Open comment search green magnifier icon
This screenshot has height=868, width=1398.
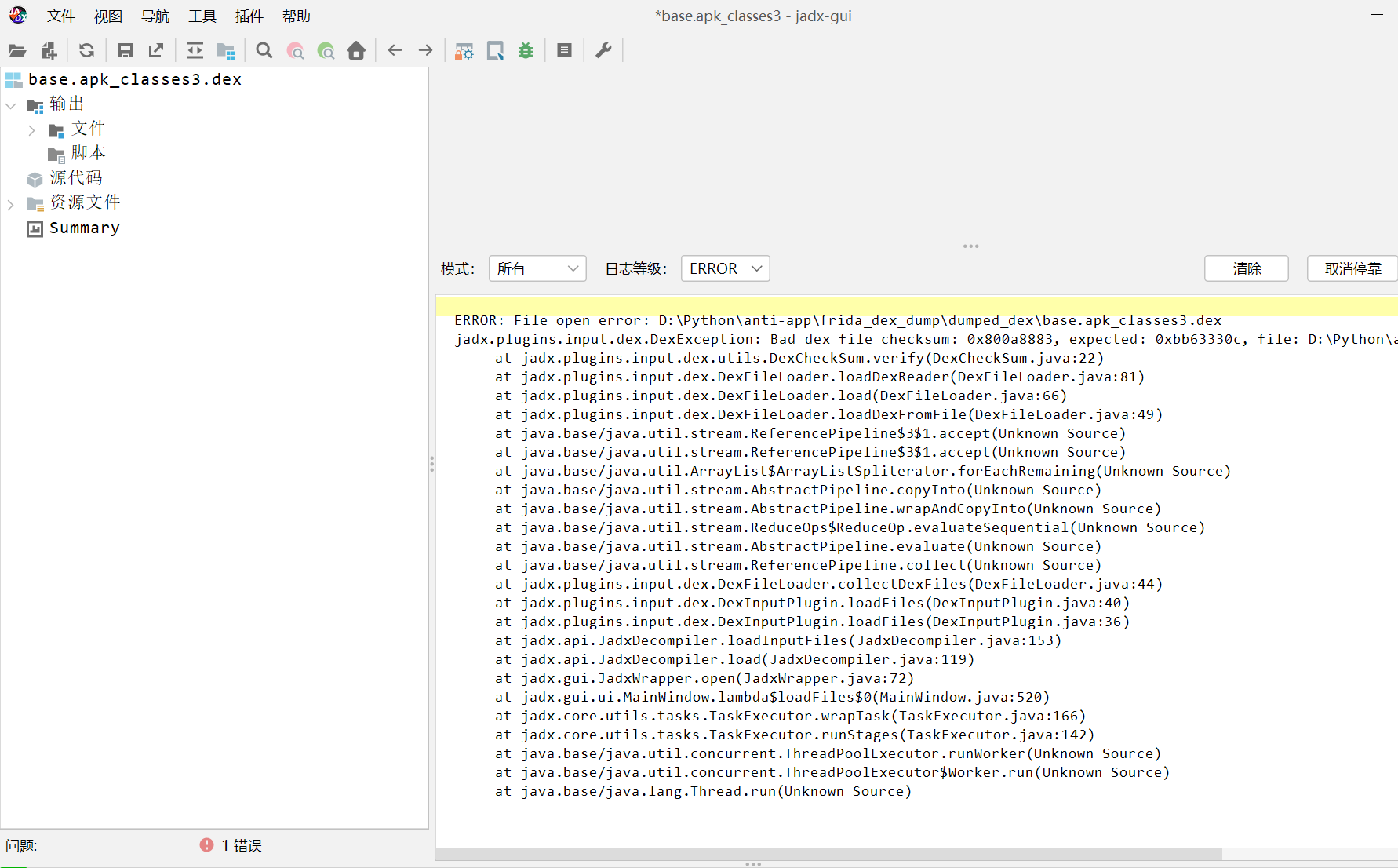(326, 51)
